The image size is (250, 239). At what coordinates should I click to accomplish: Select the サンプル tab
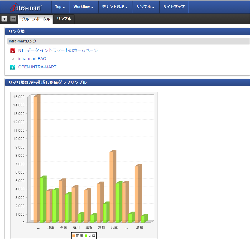pyautogui.click(x=64, y=19)
